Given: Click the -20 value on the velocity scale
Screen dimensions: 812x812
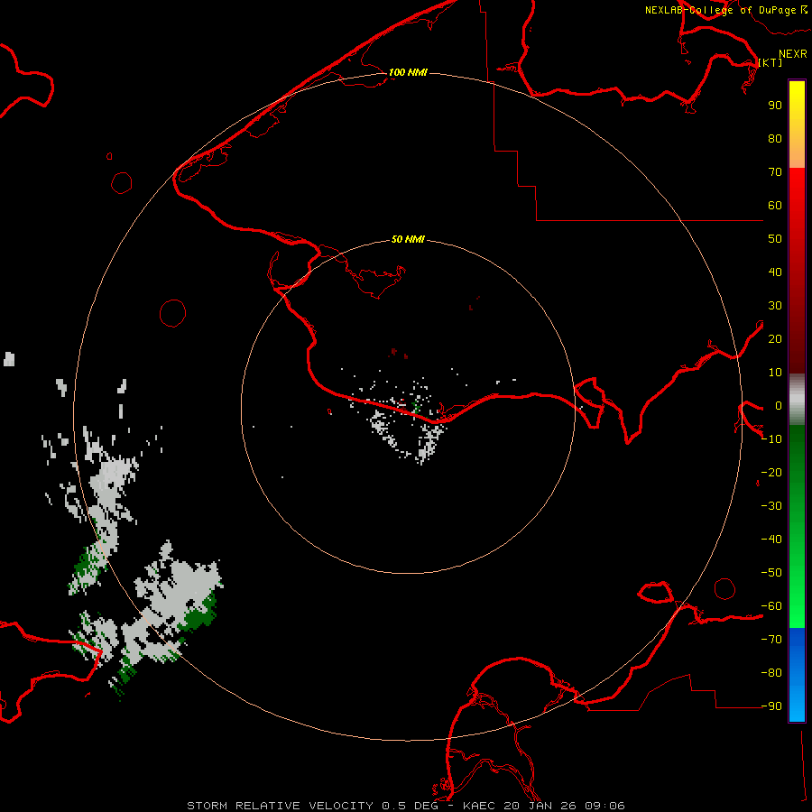Looking at the screenshot, I should tap(771, 473).
